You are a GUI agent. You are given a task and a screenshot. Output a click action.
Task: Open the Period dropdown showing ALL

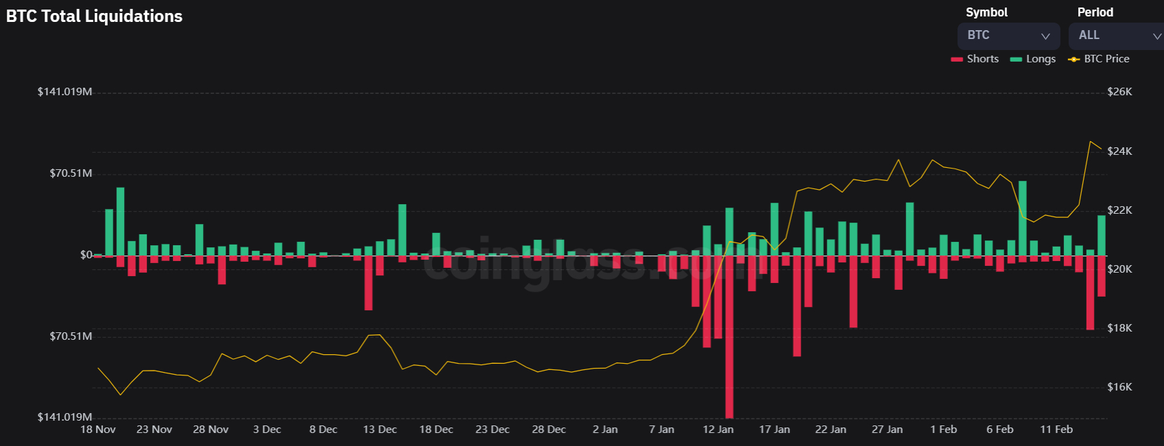pyautogui.click(x=1116, y=36)
